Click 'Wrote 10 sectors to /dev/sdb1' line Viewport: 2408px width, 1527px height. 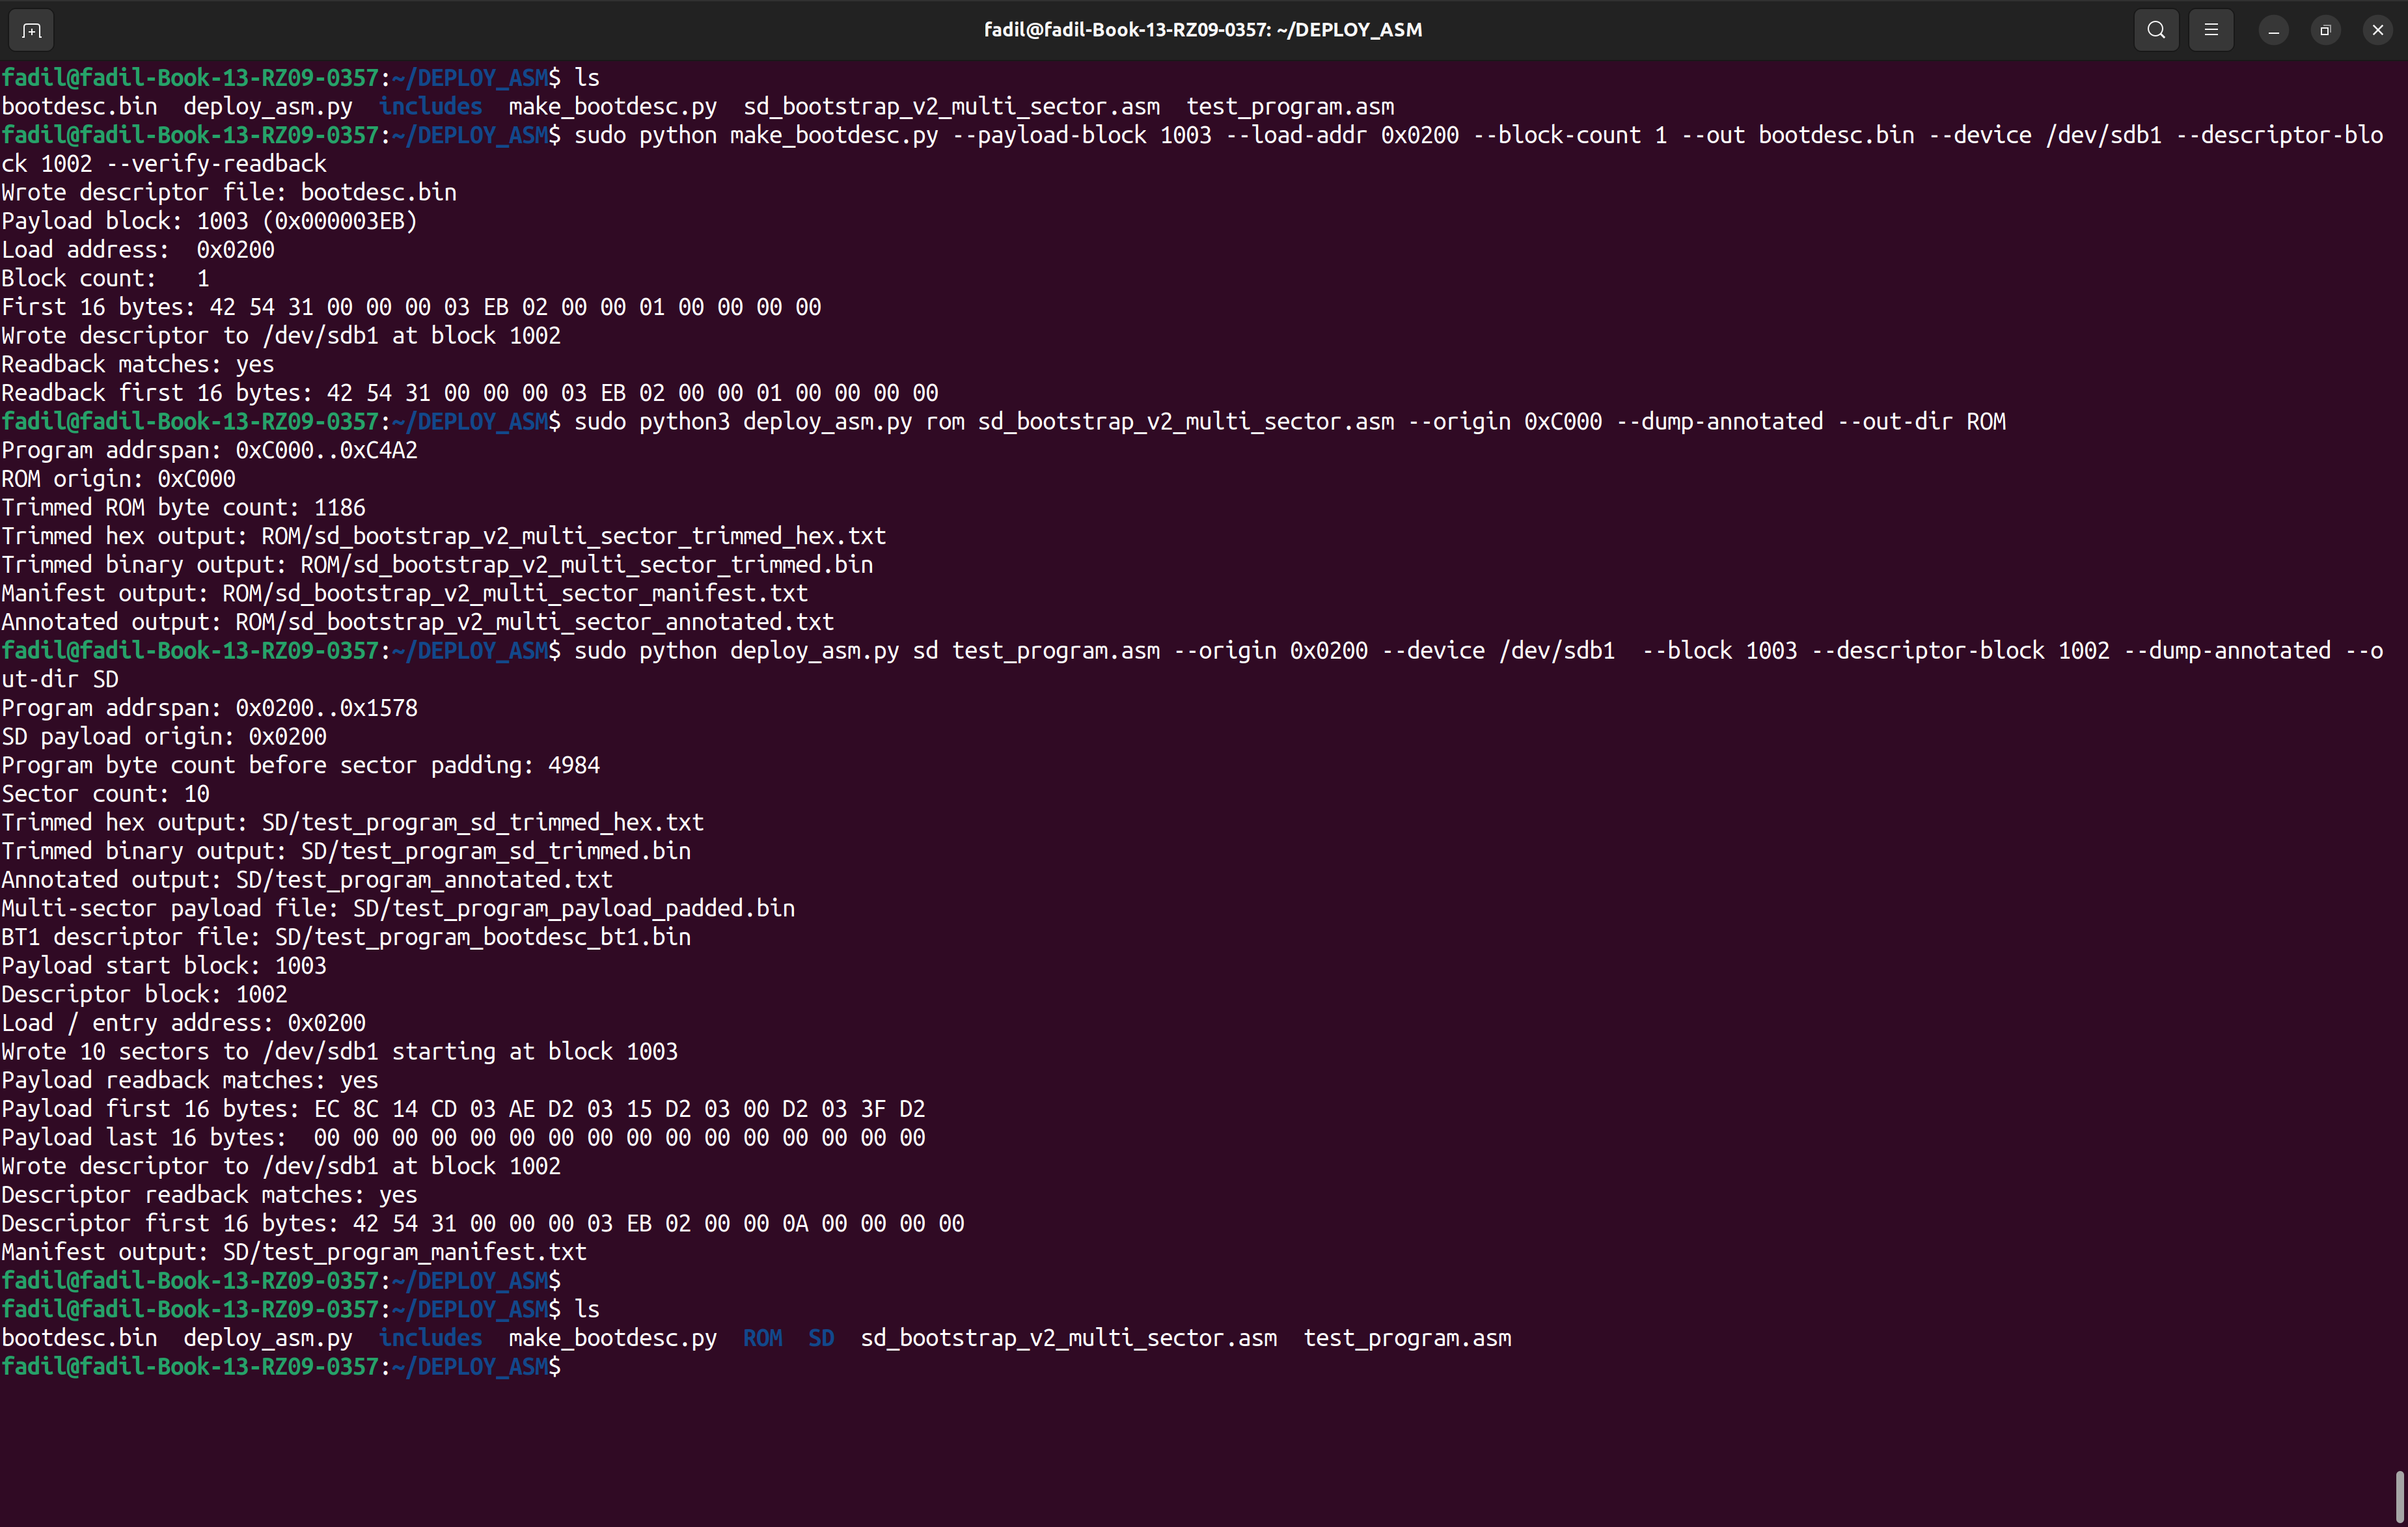[x=339, y=1052]
